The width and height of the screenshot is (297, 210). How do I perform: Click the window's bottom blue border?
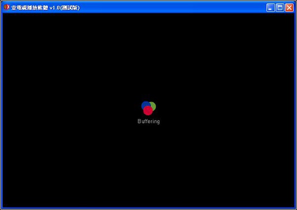pyautogui.click(x=148, y=209)
